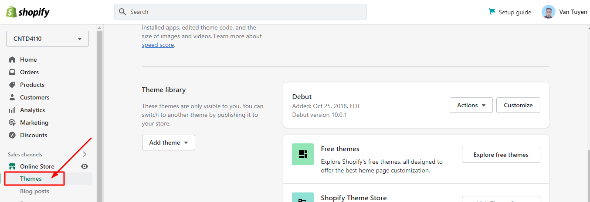Open Products in sidebar
Image resolution: width=590 pixels, height=202 pixels.
(32, 85)
